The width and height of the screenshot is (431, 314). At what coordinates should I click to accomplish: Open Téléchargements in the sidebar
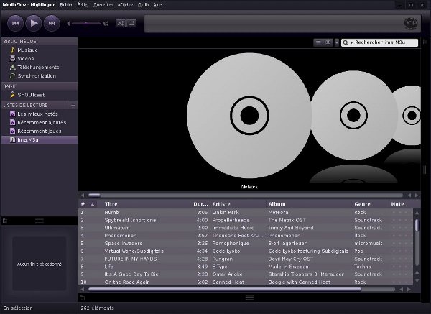pos(38,67)
